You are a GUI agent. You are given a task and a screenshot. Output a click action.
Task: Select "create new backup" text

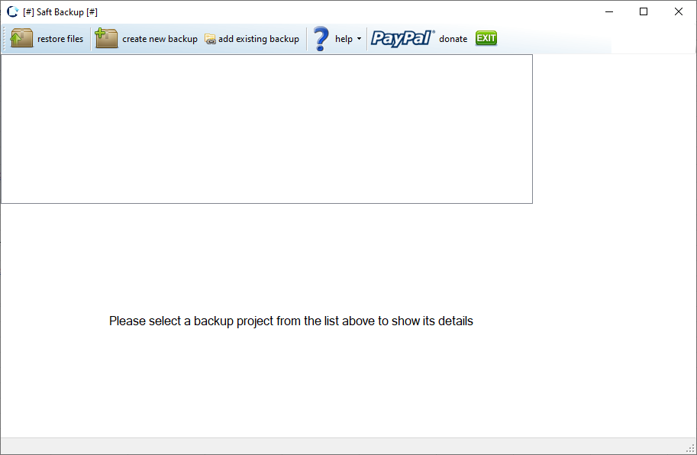(x=160, y=39)
